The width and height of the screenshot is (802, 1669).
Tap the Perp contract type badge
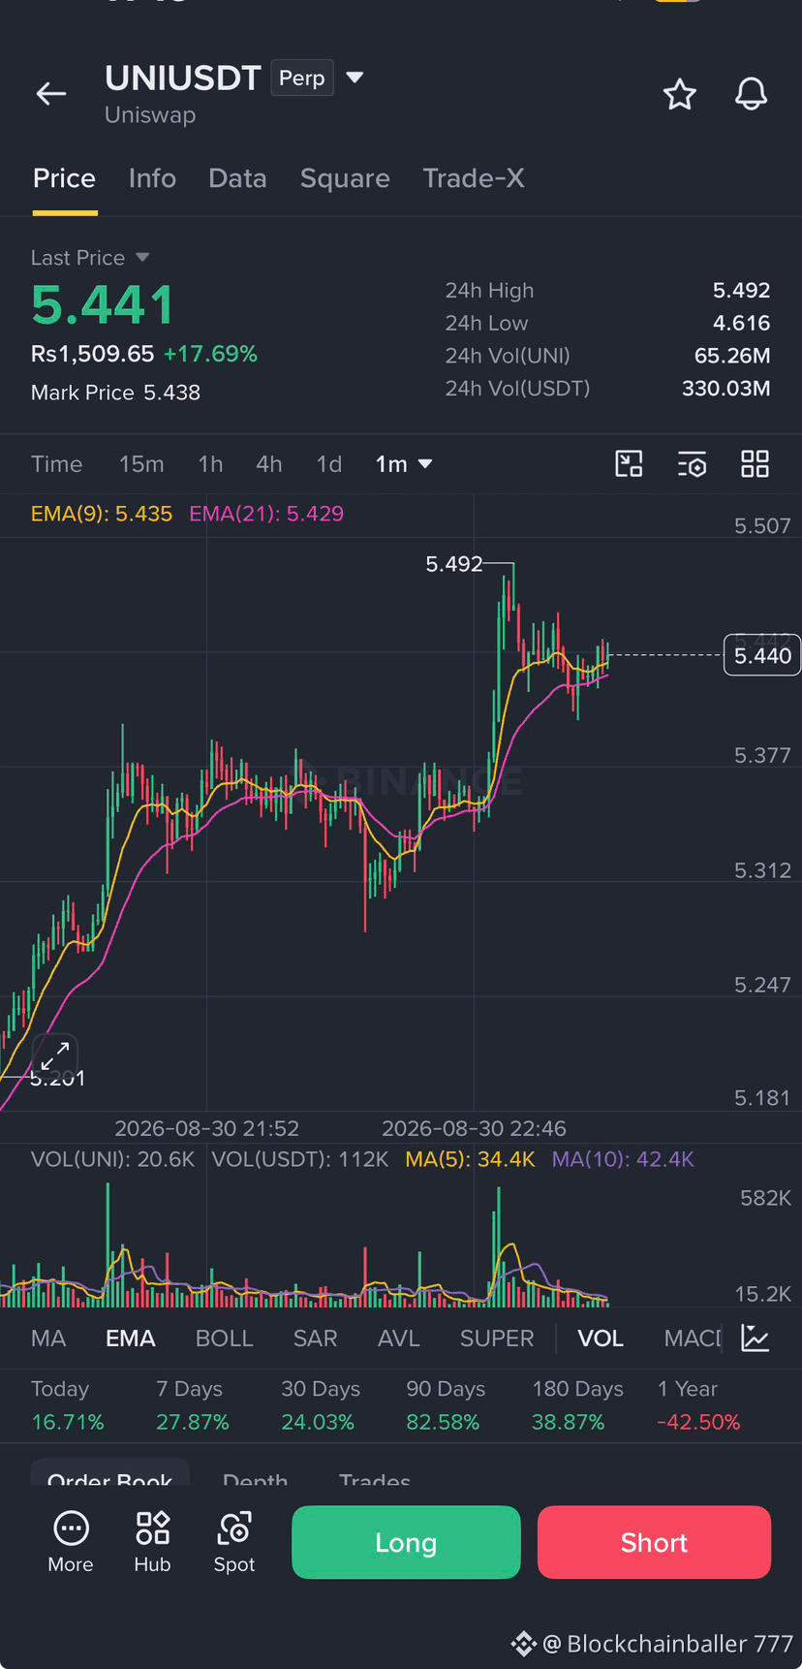point(302,78)
